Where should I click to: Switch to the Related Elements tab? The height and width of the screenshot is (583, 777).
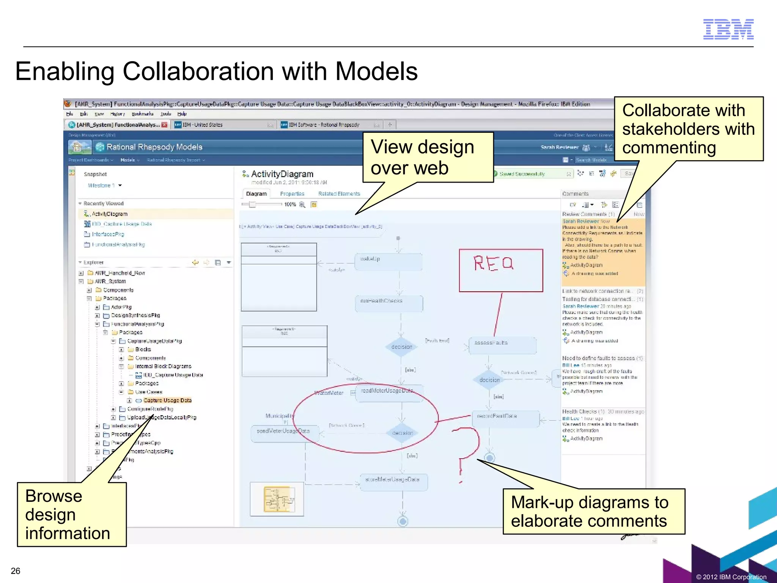pos(339,194)
